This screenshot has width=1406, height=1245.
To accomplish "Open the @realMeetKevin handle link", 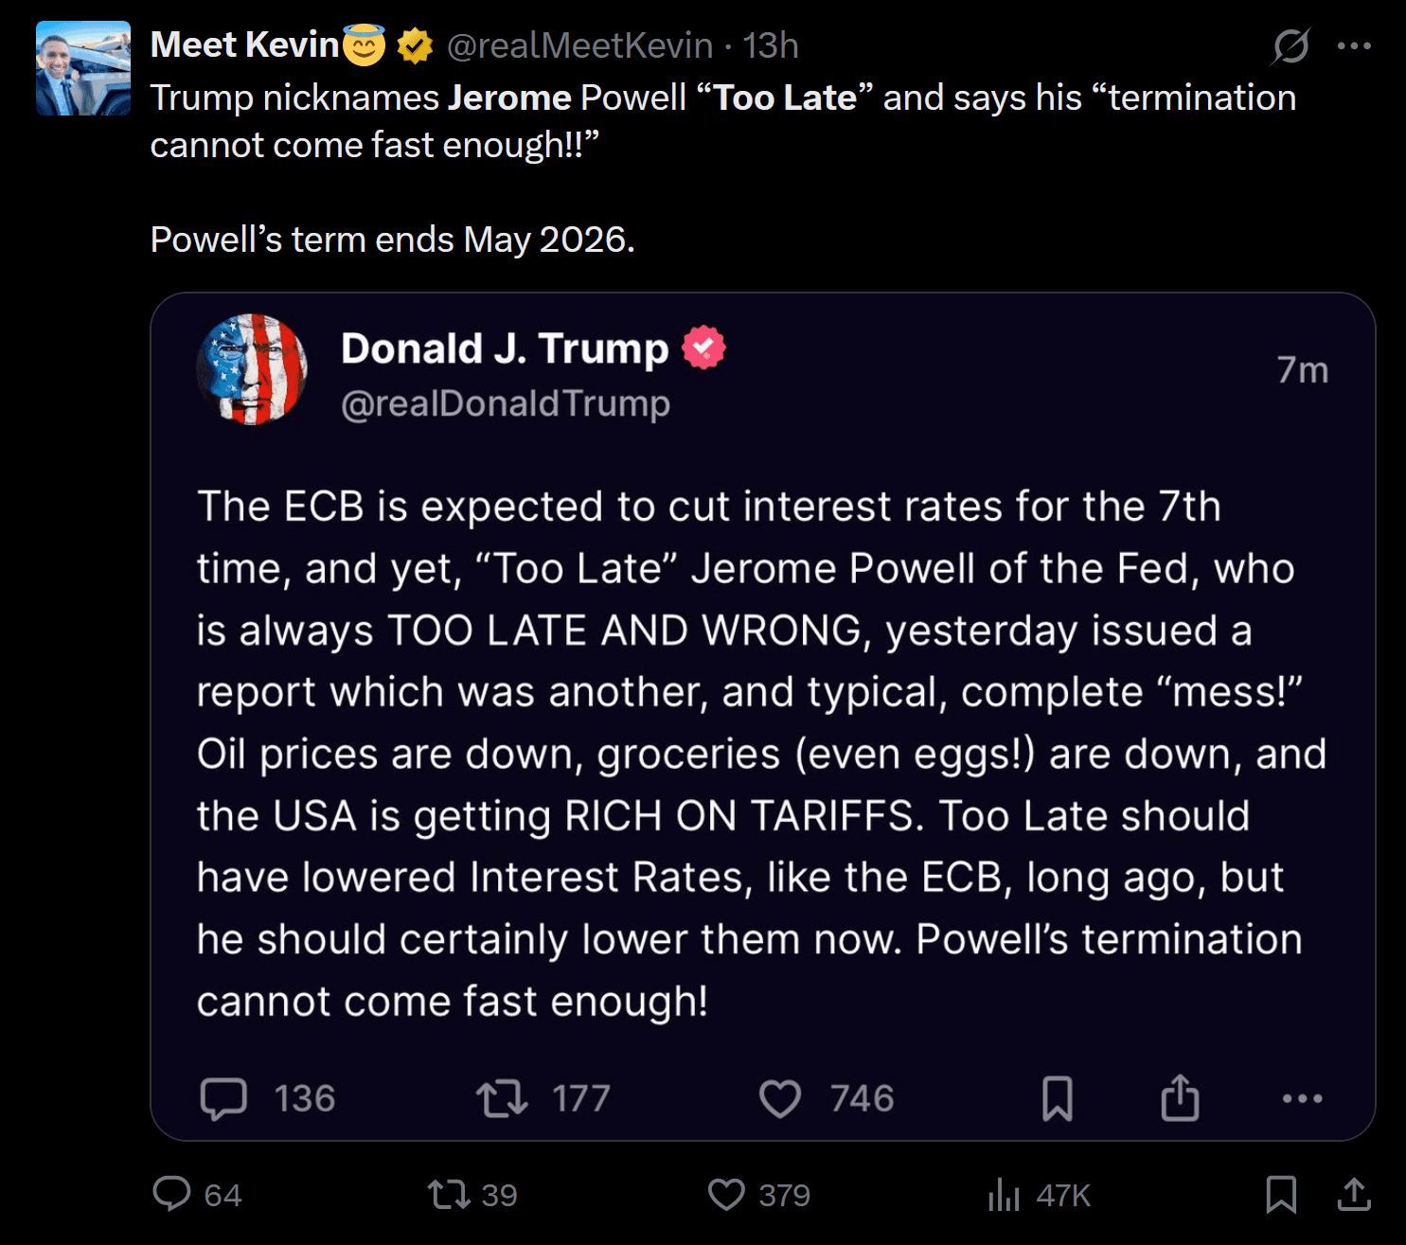I will tap(579, 45).
